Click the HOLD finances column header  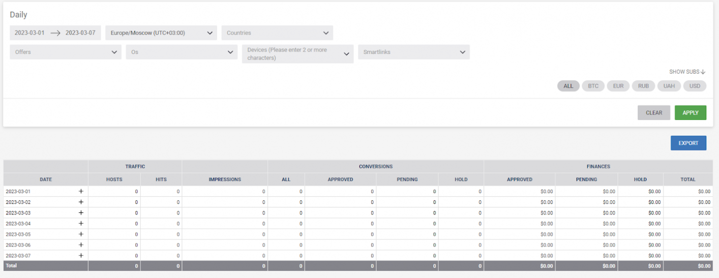coord(641,179)
